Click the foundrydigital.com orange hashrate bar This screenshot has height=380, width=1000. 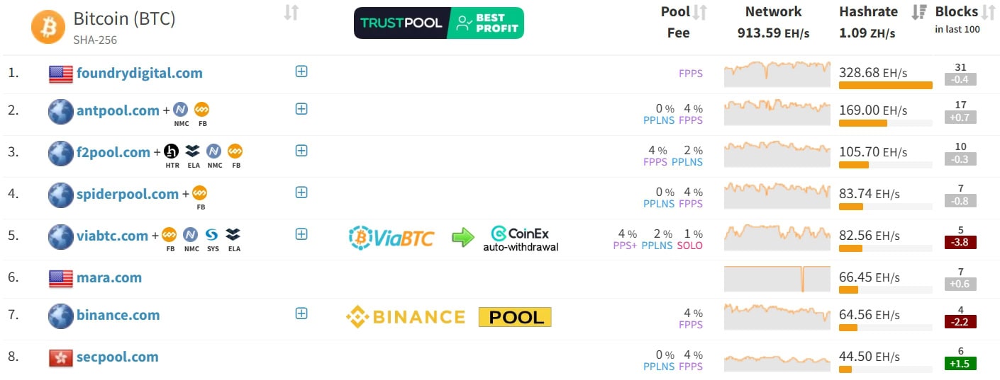(885, 85)
